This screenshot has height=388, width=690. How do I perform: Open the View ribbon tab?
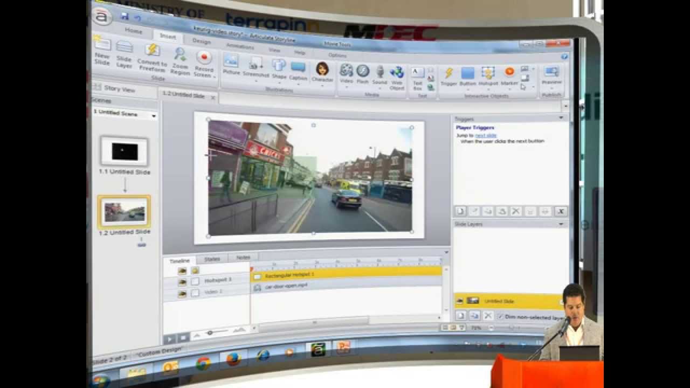pyautogui.click(x=274, y=50)
